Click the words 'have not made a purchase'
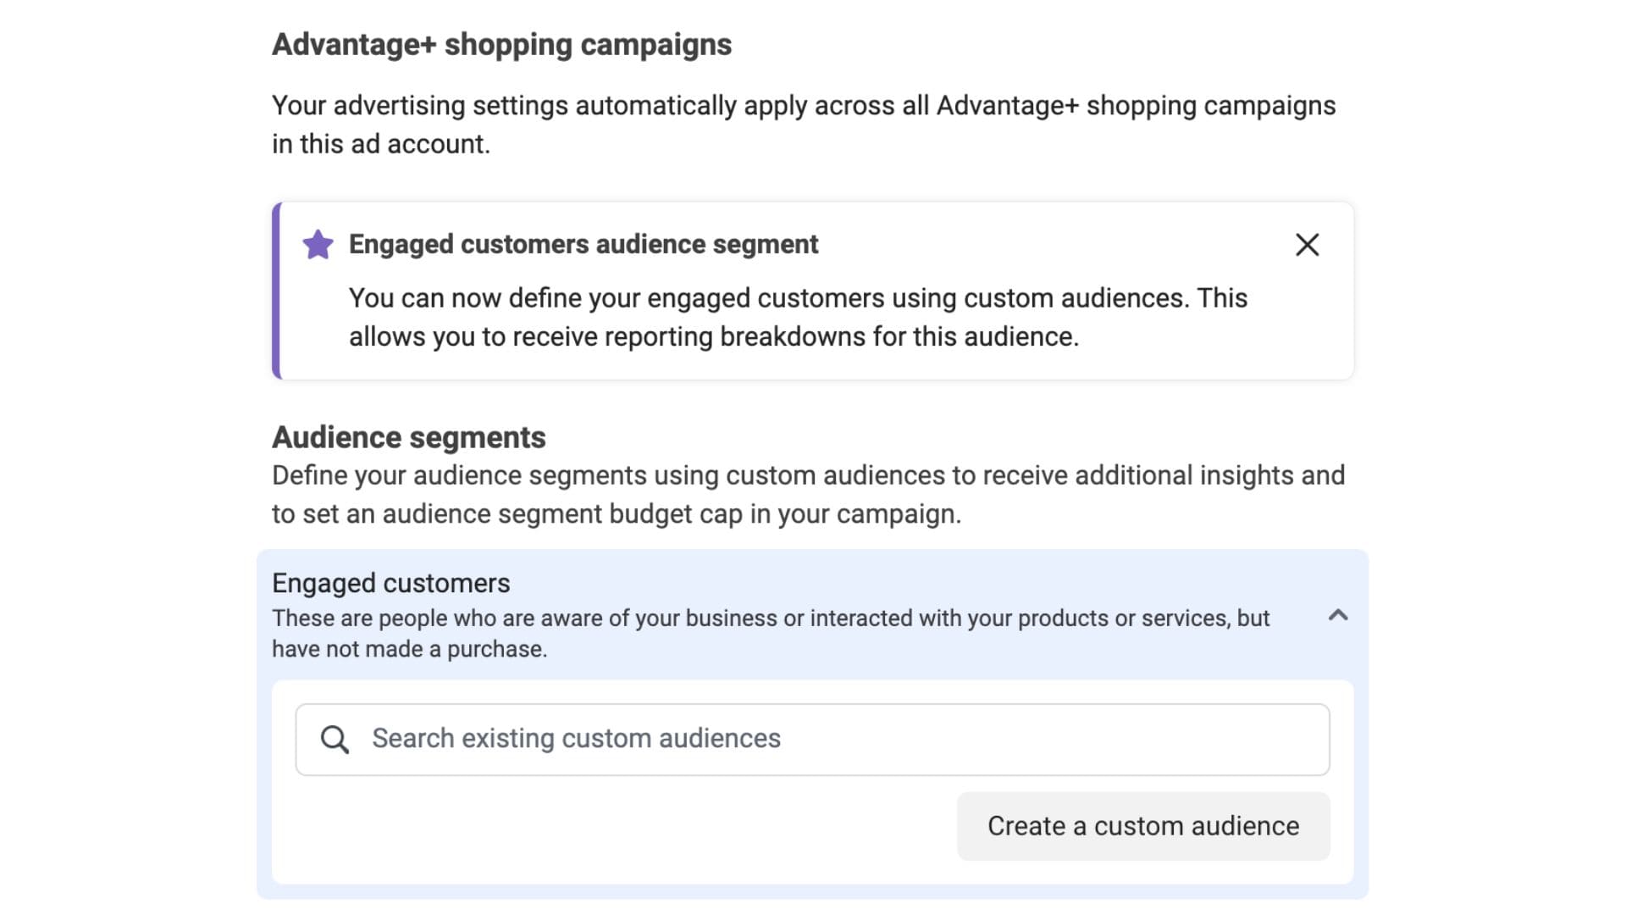The height and width of the screenshot is (915, 1626). click(409, 650)
